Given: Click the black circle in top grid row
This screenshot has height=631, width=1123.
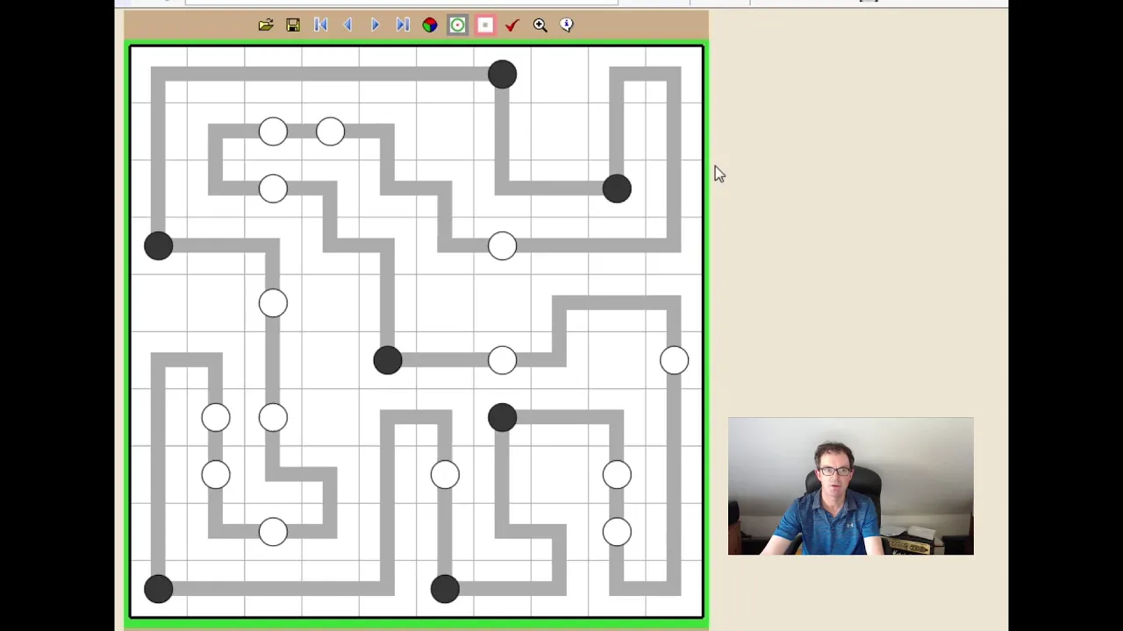Looking at the screenshot, I should [x=502, y=74].
